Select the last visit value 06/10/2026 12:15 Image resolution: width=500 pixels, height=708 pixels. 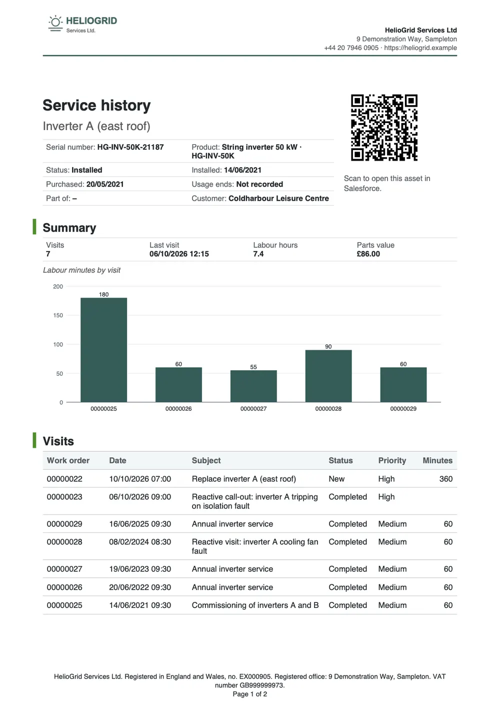[179, 254]
